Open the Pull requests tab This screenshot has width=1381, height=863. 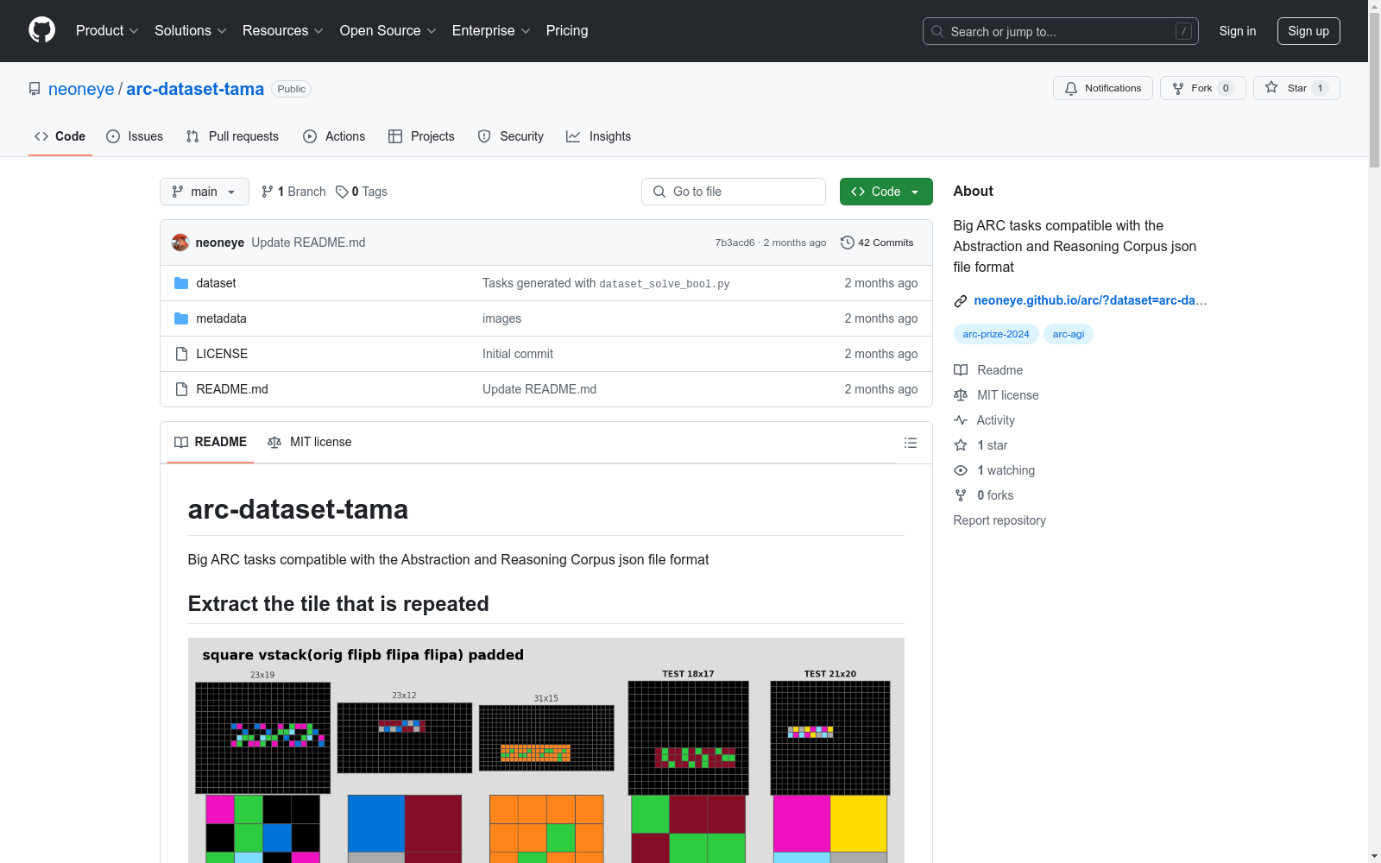[232, 136]
